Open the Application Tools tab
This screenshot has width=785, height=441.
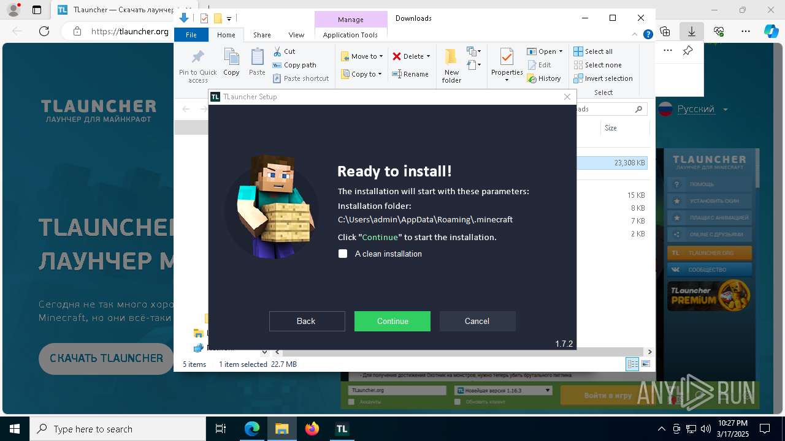tap(350, 35)
